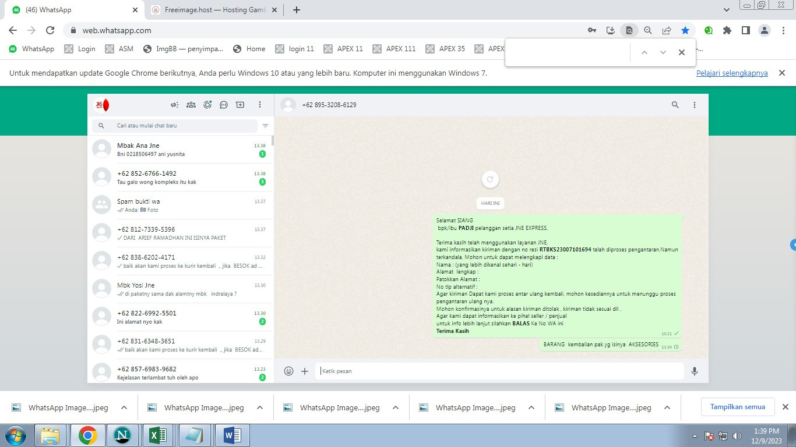Open Word from the taskbar
The width and height of the screenshot is (796, 447).
[x=233, y=435]
